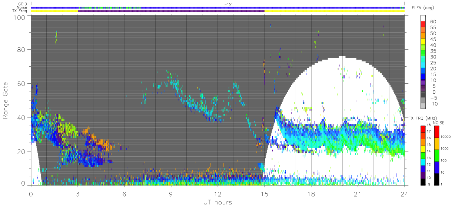Pick the blue segment of the NOISE colorbar

(x=436, y=167)
